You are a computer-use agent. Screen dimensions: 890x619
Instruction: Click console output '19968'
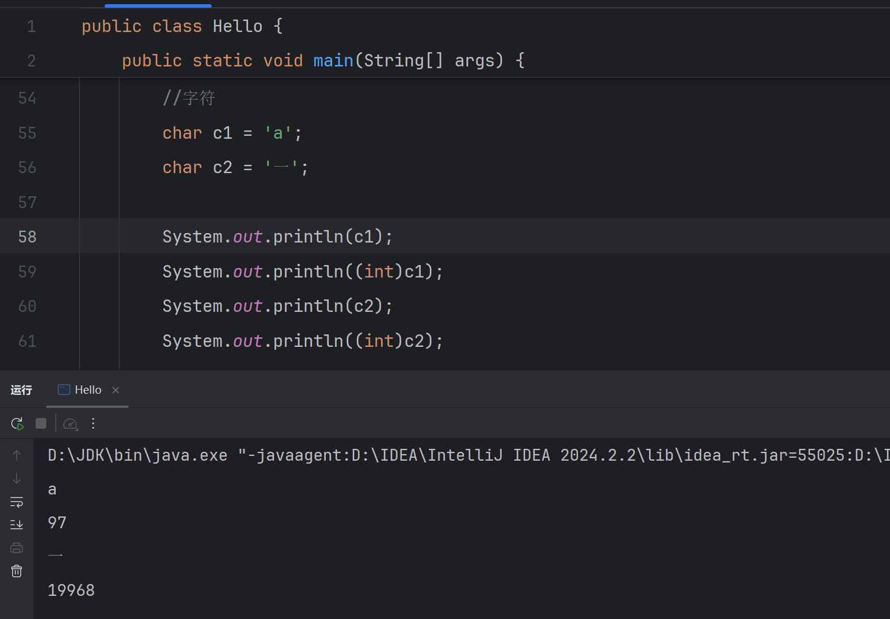71,590
